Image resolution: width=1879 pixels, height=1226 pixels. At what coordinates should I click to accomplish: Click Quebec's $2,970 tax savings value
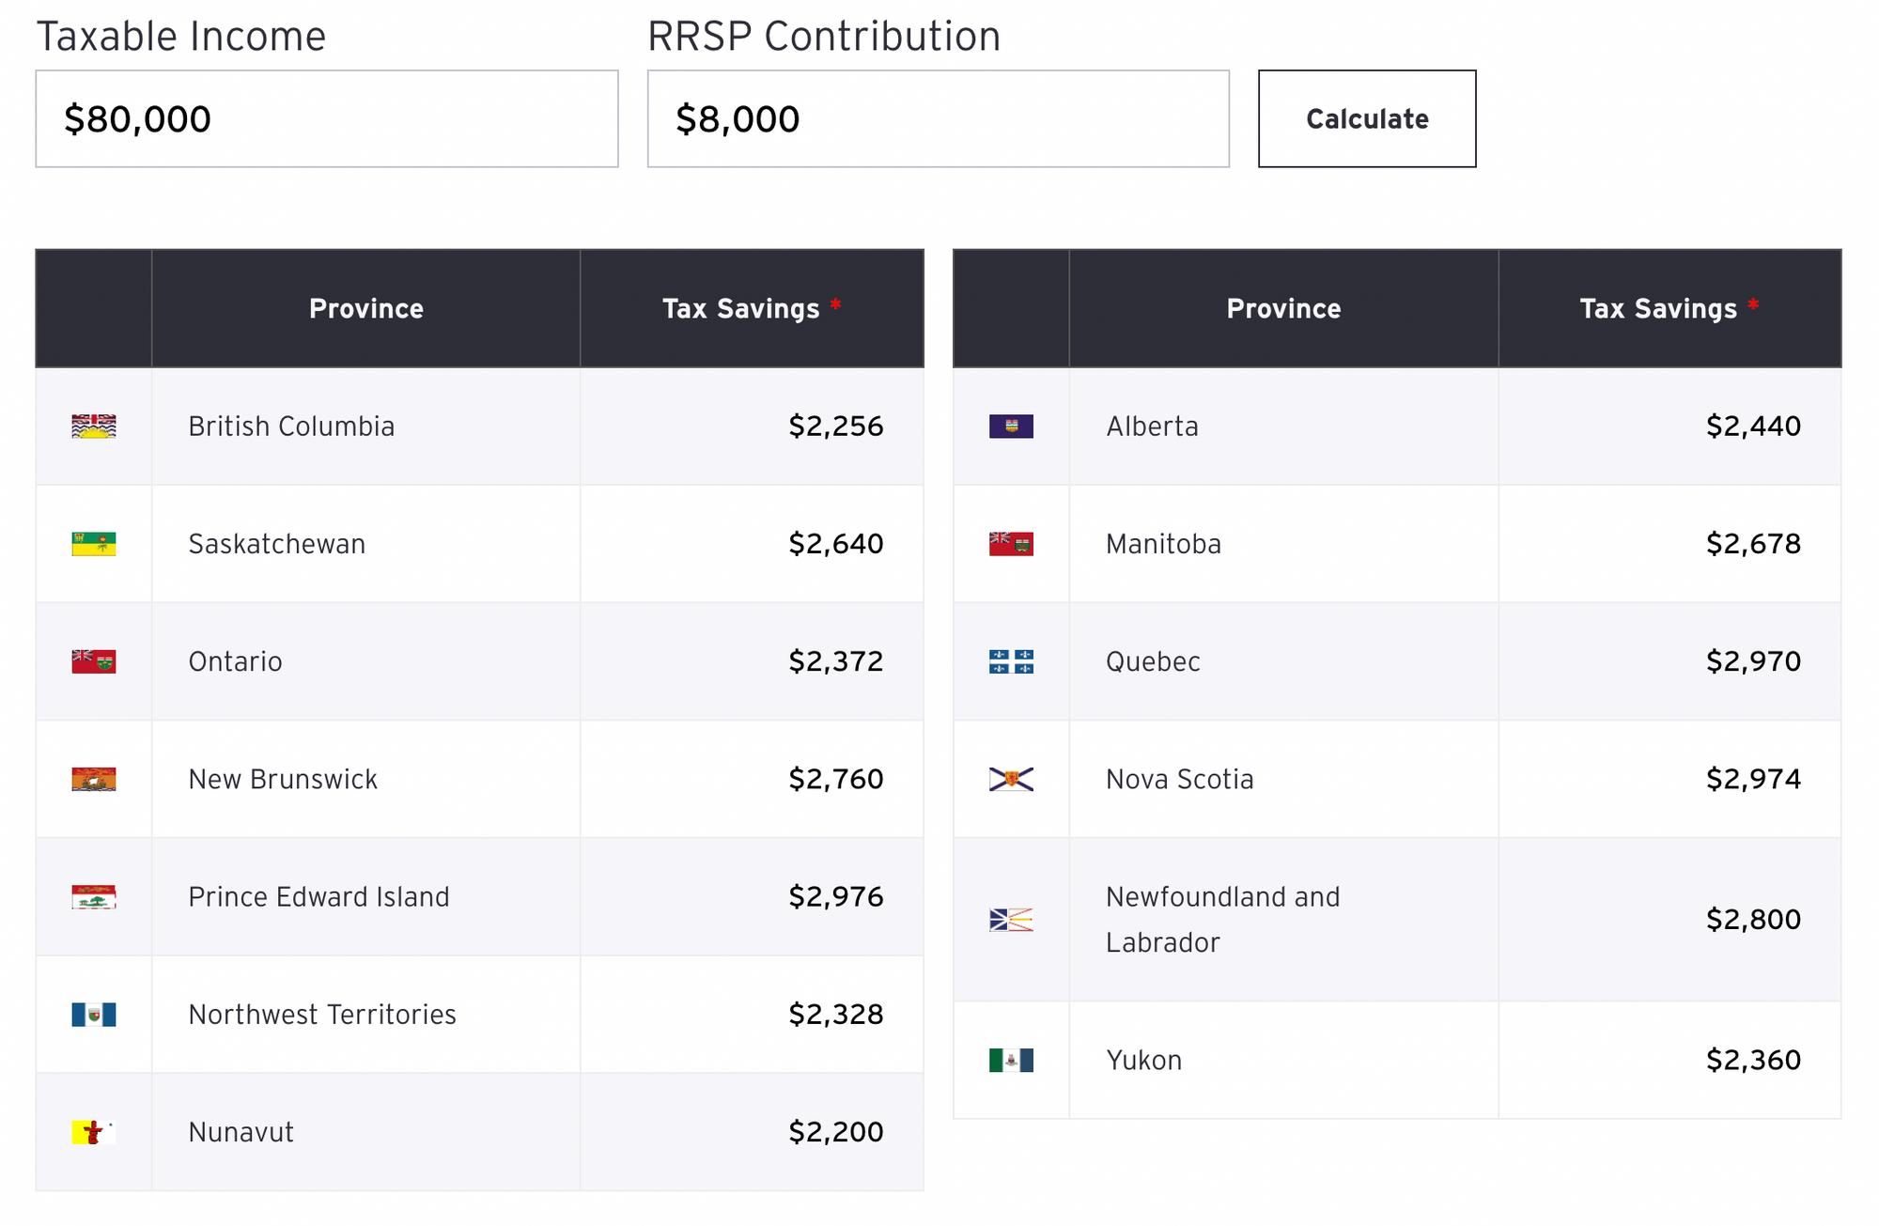(x=1753, y=661)
